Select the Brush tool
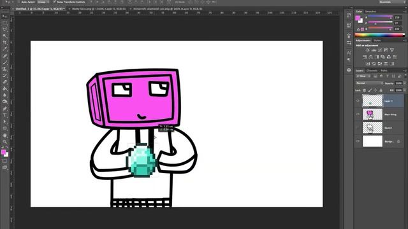Screen dimensions: 408x229 pos(4,62)
